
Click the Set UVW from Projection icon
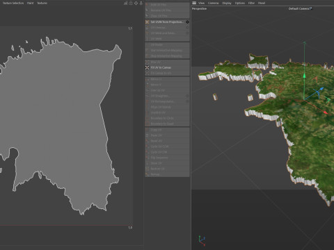(x=147, y=22)
